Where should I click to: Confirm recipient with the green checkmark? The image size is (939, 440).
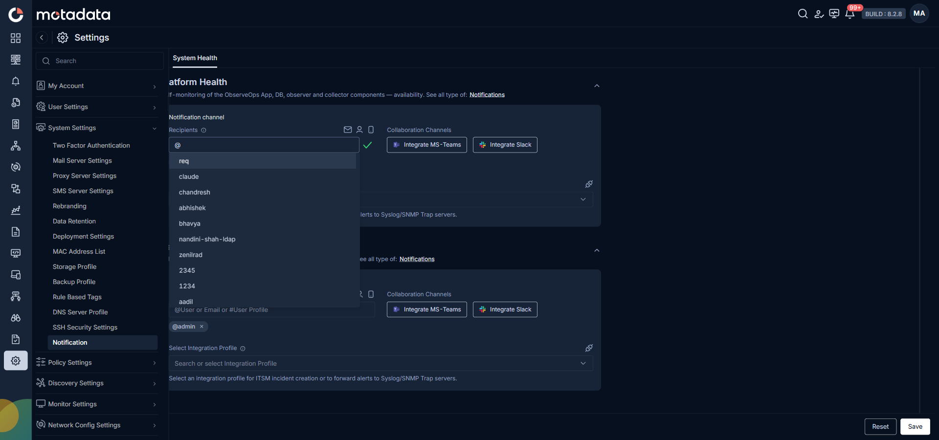click(x=367, y=145)
